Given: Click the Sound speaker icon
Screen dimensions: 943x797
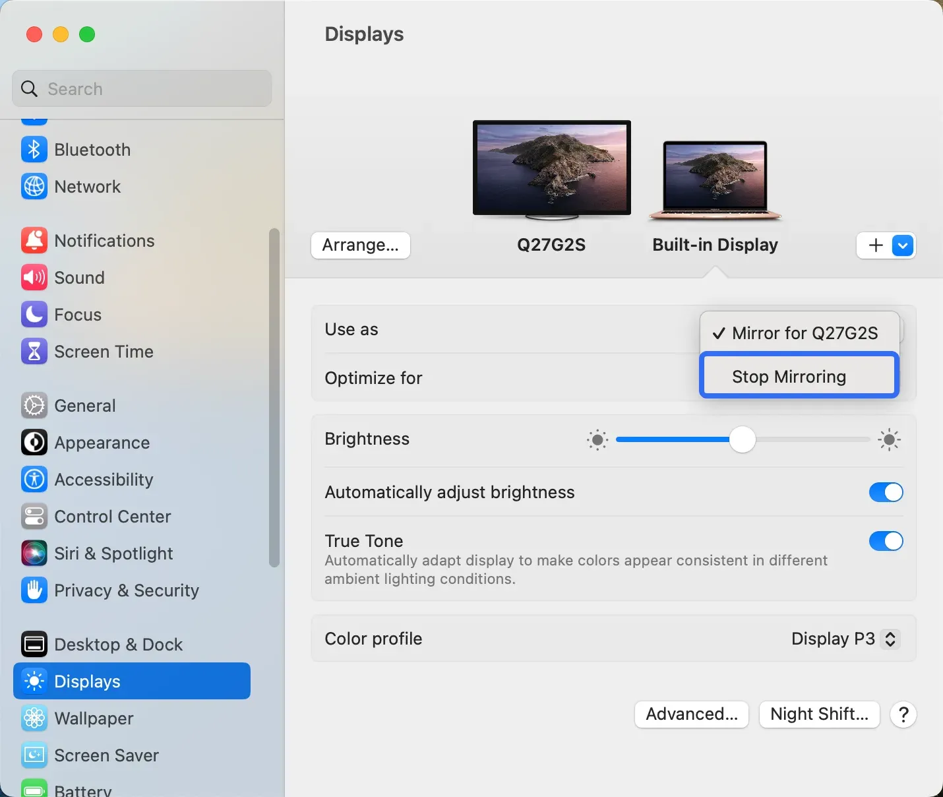Looking at the screenshot, I should (x=34, y=278).
